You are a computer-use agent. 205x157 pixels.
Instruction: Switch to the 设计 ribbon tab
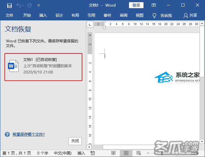pyautogui.click(x=59, y=15)
